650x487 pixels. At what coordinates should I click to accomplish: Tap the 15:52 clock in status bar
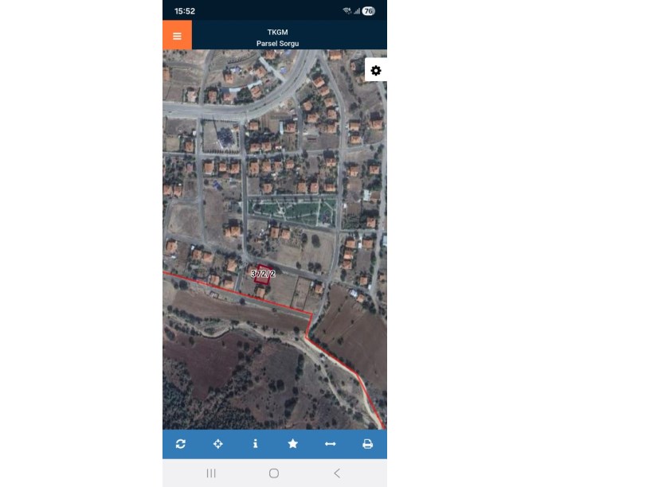pyautogui.click(x=185, y=11)
